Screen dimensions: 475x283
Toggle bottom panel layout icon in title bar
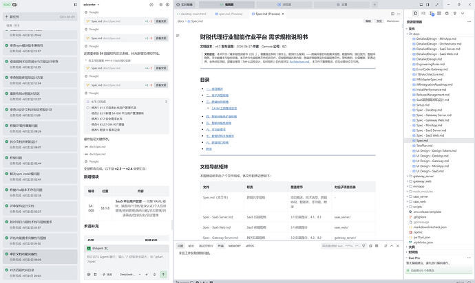[x=421, y=5]
